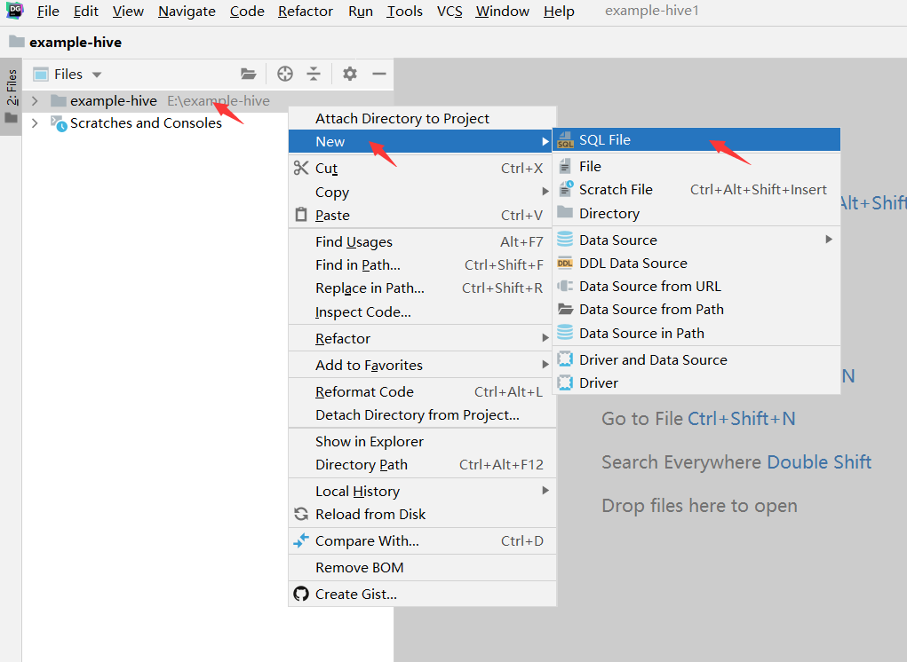This screenshot has height=662, width=907.
Task: Open the folder icon in Files toolbar
Action: pyautogui.click(x=248, y=74)
